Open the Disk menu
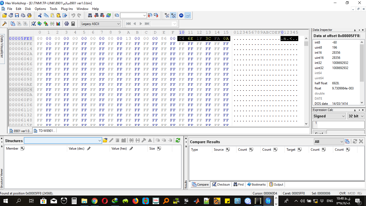The width and height of the screenshot is (366, 206). point(28,9)
